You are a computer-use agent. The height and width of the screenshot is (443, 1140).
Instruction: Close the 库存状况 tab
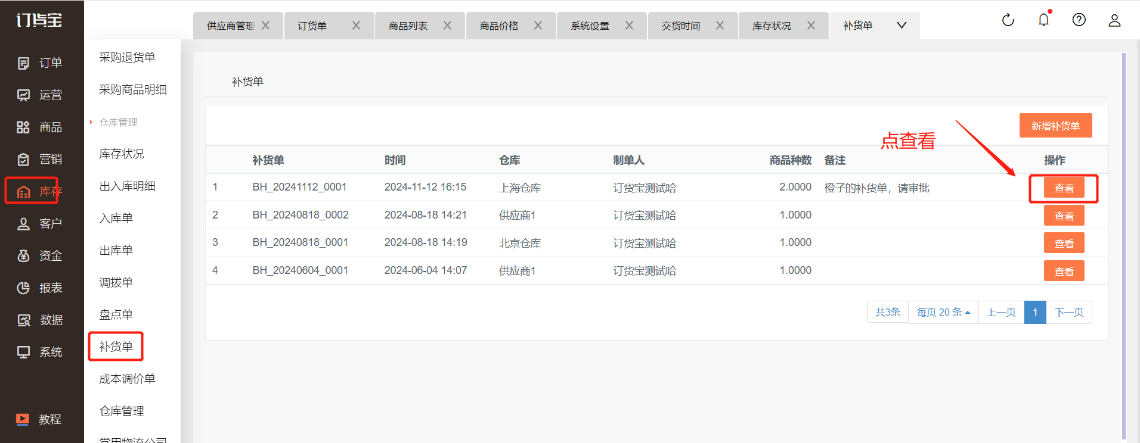point(811,26)
